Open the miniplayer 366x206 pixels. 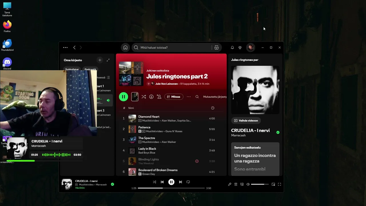pyautogui.click(x=273, y=184)
